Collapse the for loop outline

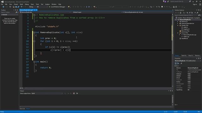(x=34, y=41)
